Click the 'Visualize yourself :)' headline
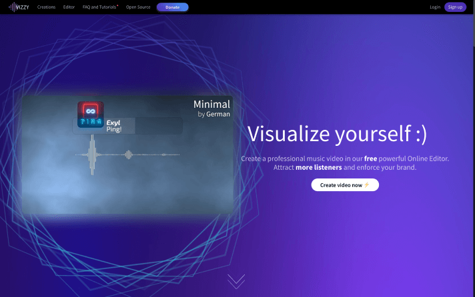Screen dimensions: 475x297 click(337, 134)
